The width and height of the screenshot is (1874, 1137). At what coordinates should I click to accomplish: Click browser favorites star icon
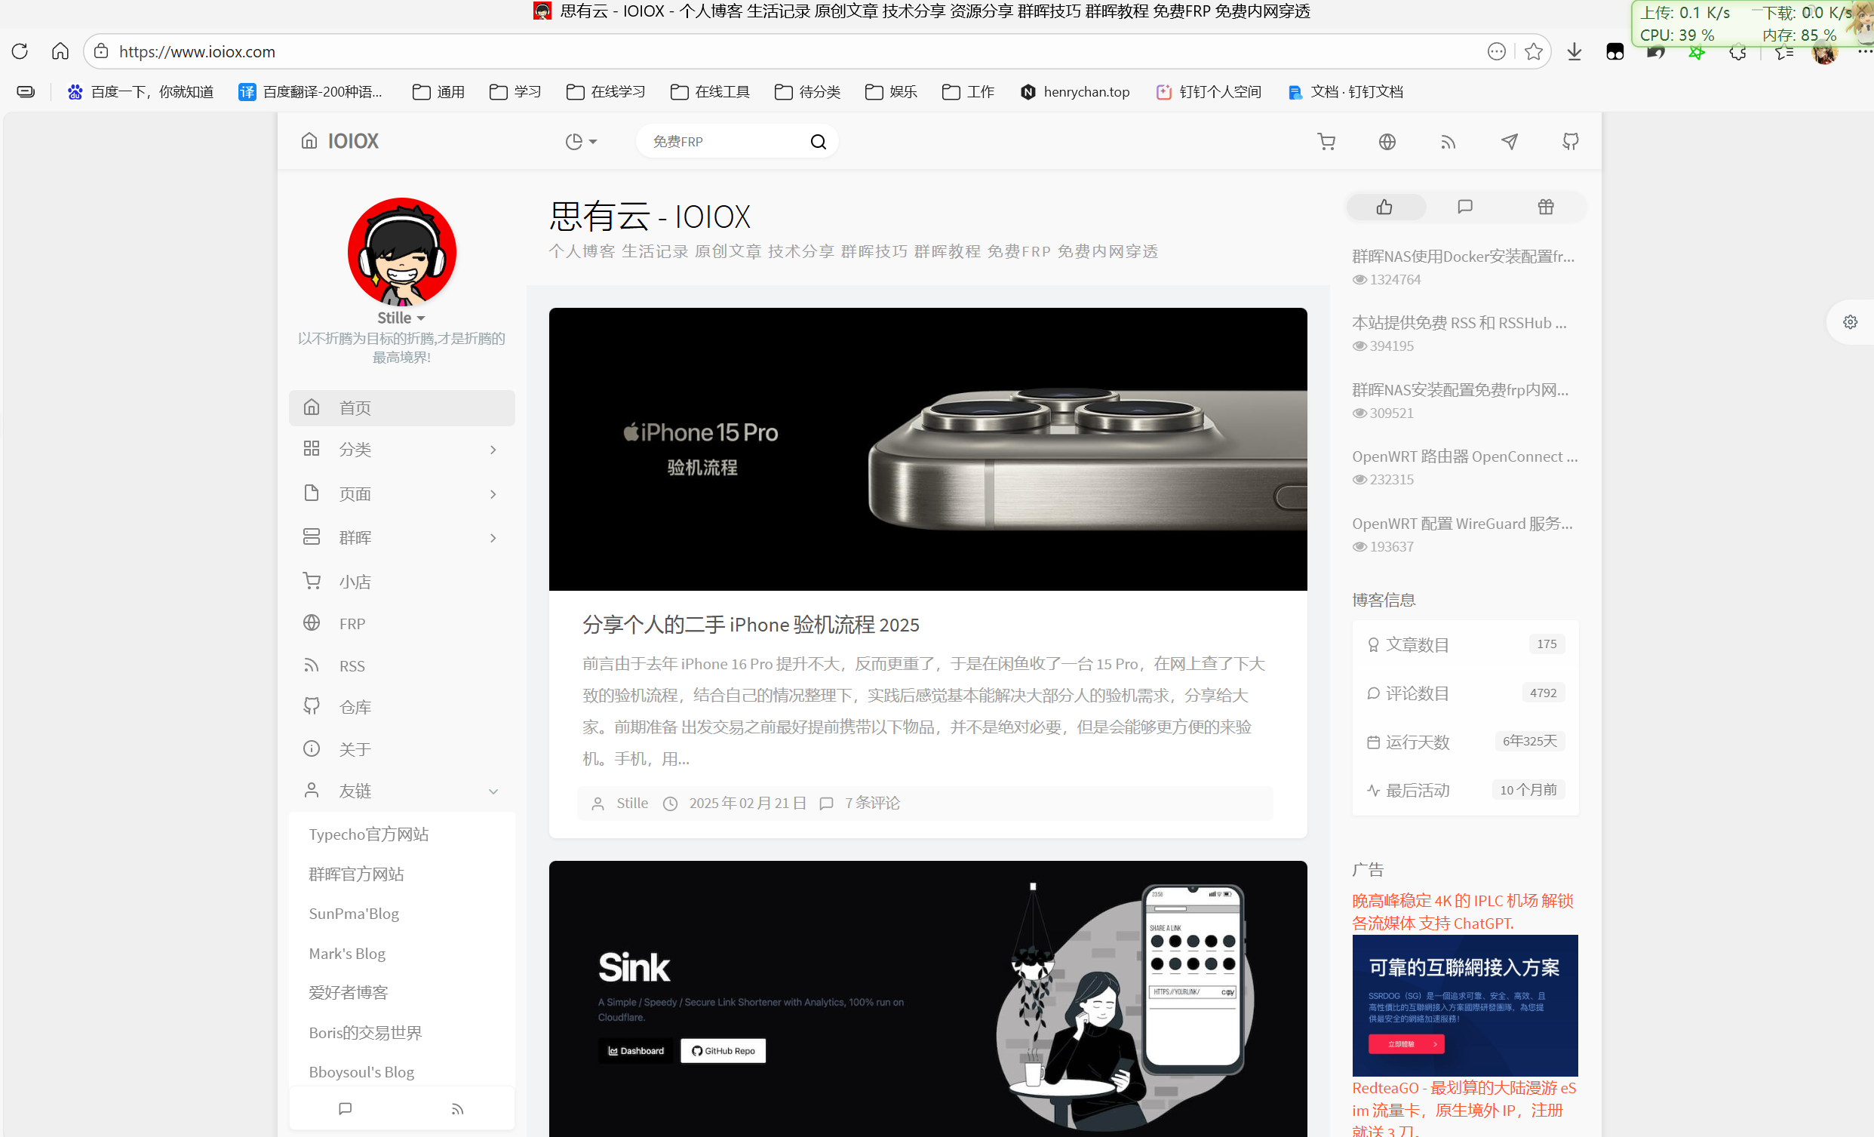[1533, 52]
